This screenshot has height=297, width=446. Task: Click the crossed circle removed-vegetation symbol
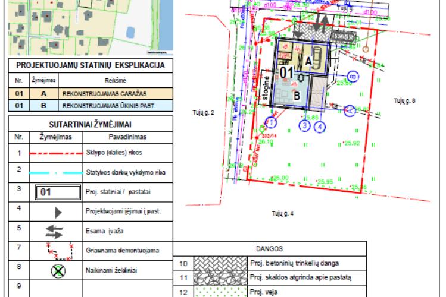[58, 271]
